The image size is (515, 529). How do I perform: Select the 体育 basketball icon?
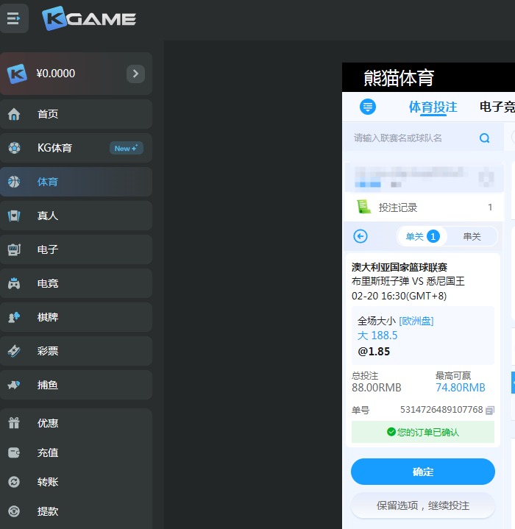(14, 182)
